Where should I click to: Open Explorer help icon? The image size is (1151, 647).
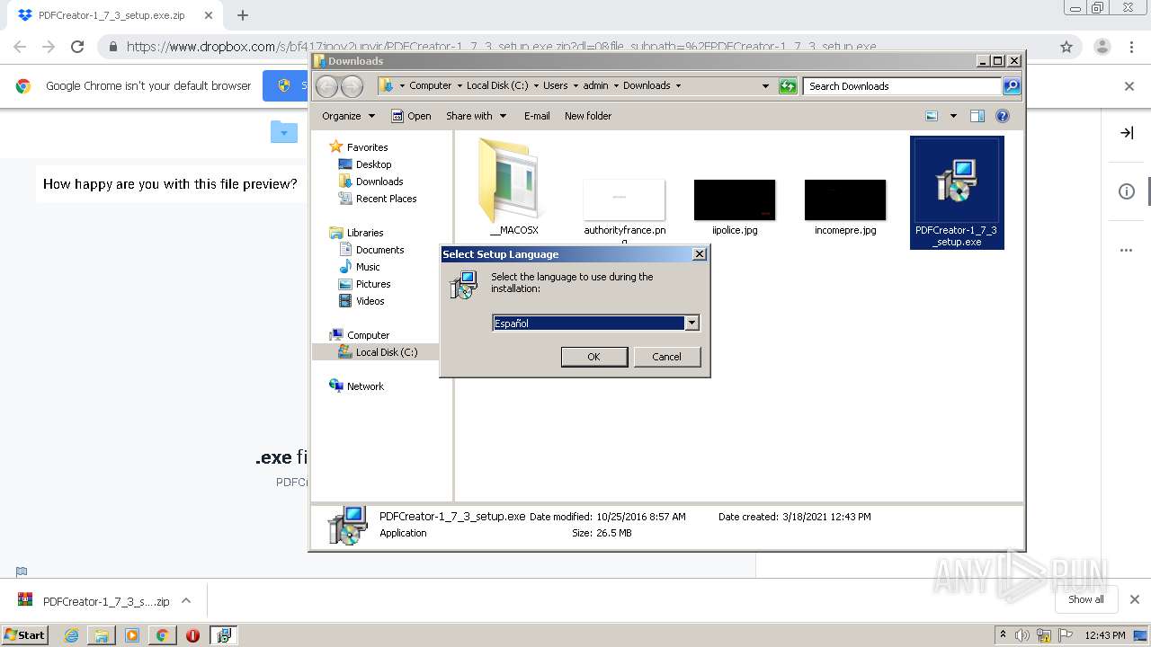pos(1003,116)
